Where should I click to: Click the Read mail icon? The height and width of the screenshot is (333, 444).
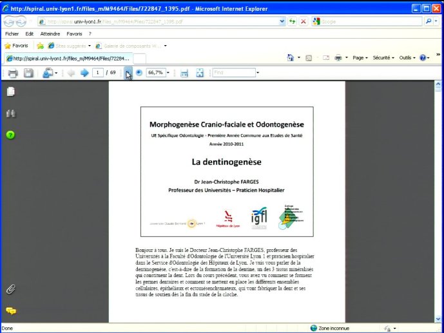click(326, 58)
